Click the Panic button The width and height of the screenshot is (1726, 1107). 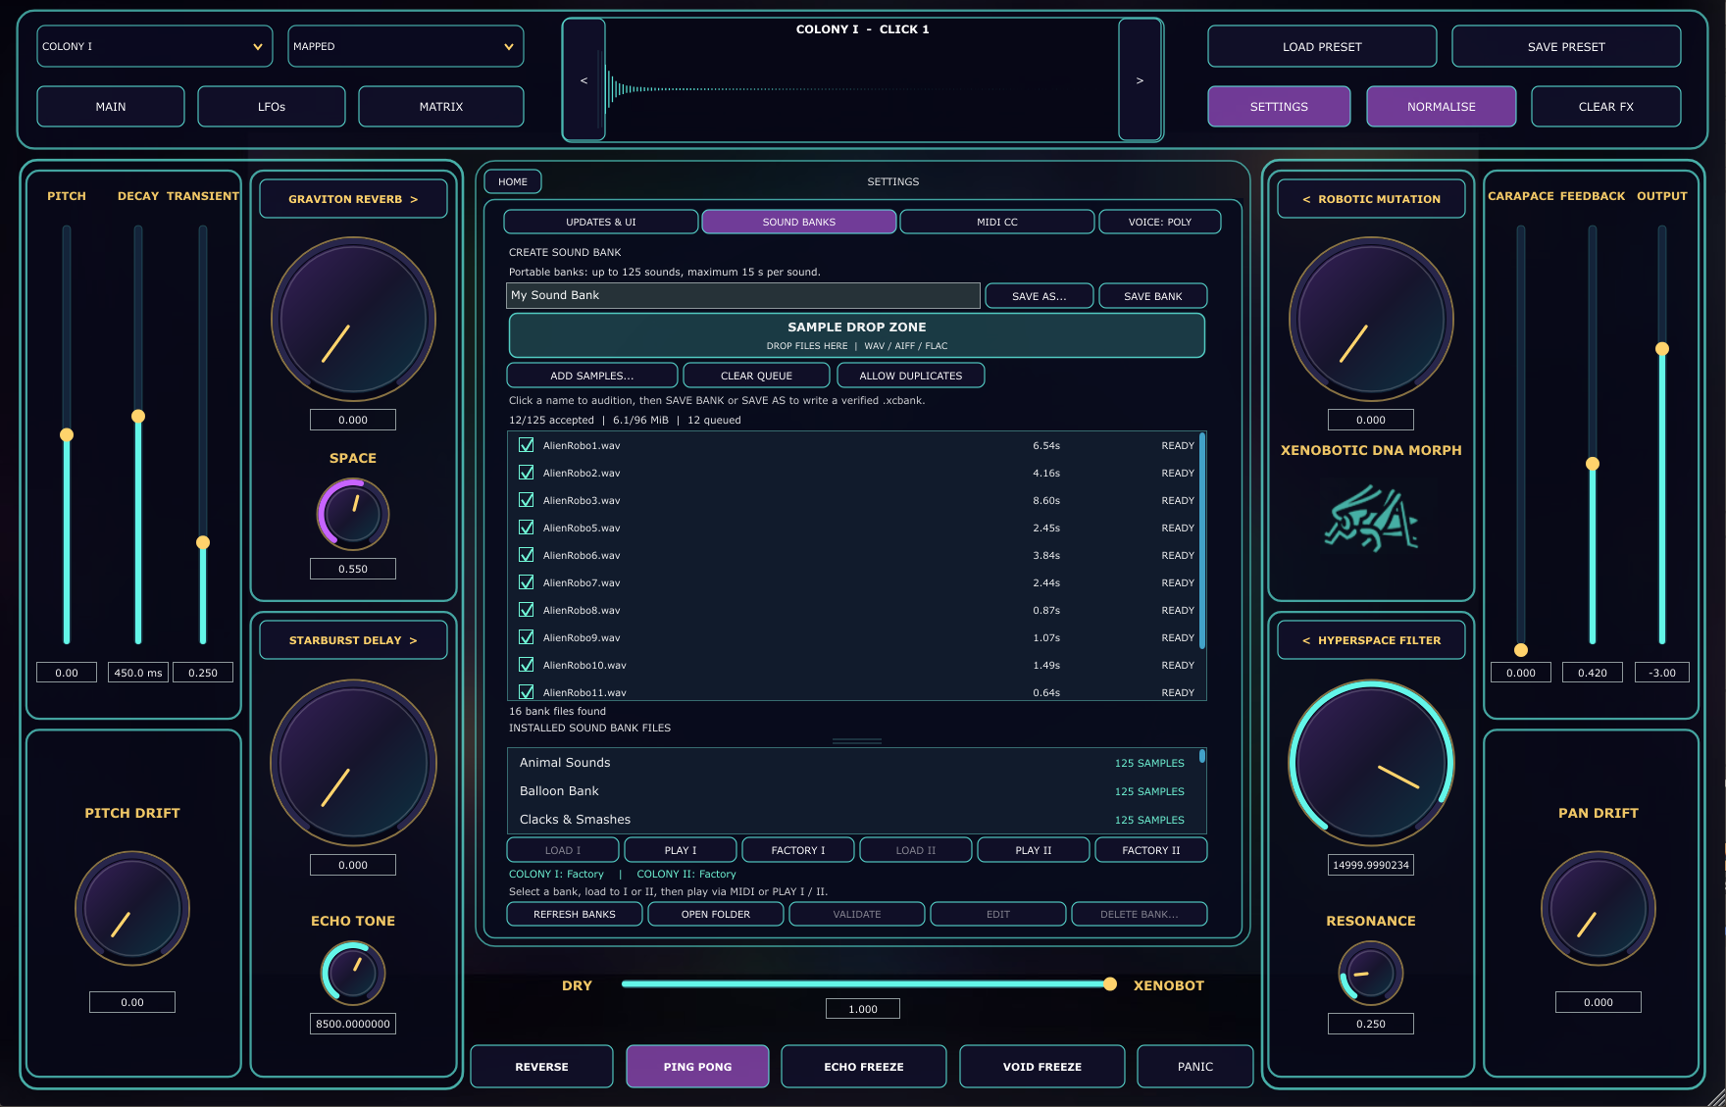click(x=1195, y=1067)
